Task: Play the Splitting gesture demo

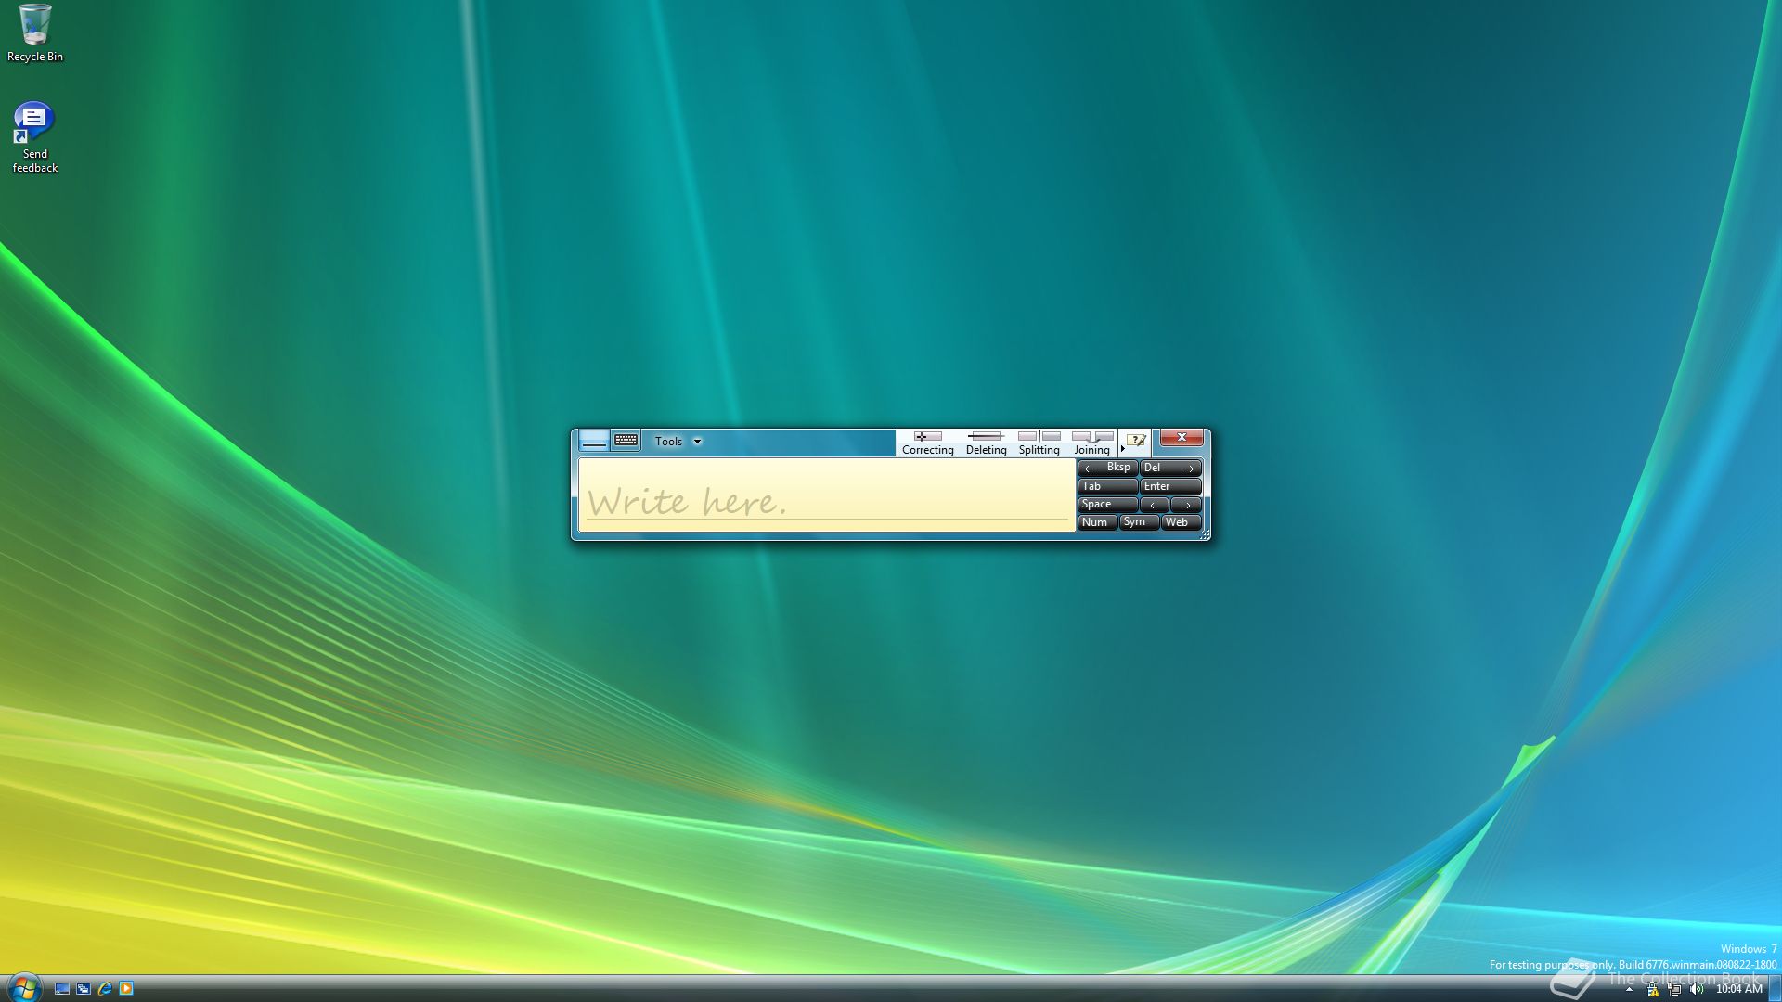Action: [x=1039, y=443]
